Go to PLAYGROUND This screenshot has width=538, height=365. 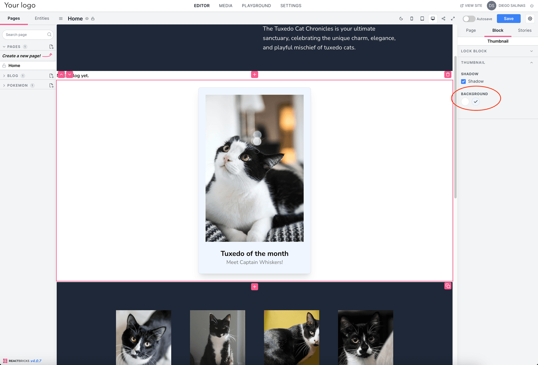pyautogui.click(x=256, y=6)
